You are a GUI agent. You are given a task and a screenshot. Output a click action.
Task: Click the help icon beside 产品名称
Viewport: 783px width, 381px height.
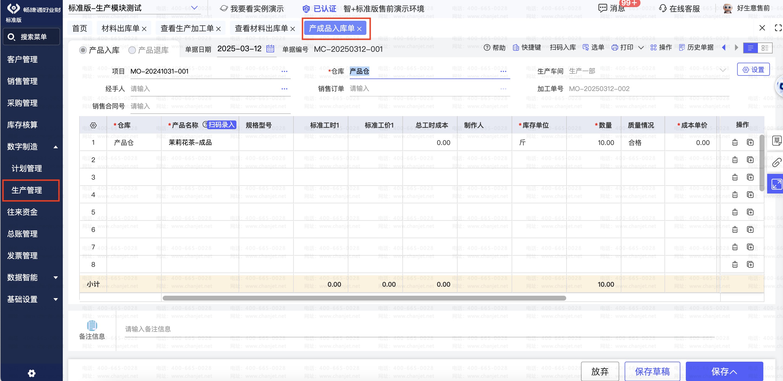[205, 124]
